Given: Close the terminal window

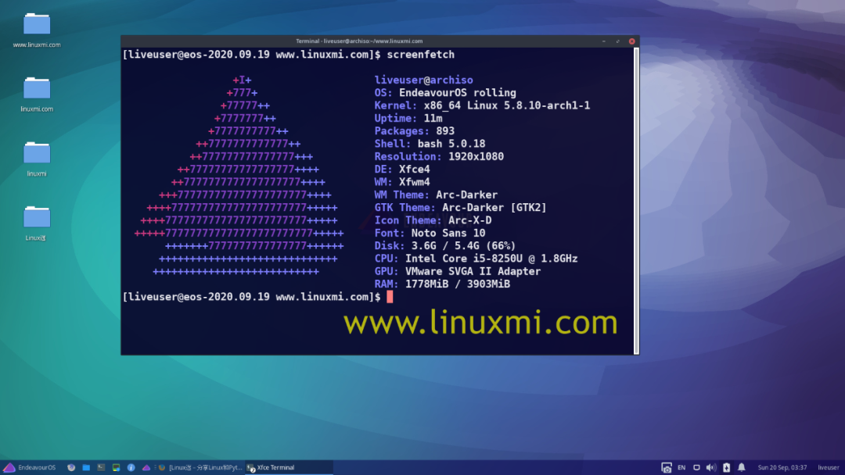Looking at the screenshot, I should coord(631,41).
